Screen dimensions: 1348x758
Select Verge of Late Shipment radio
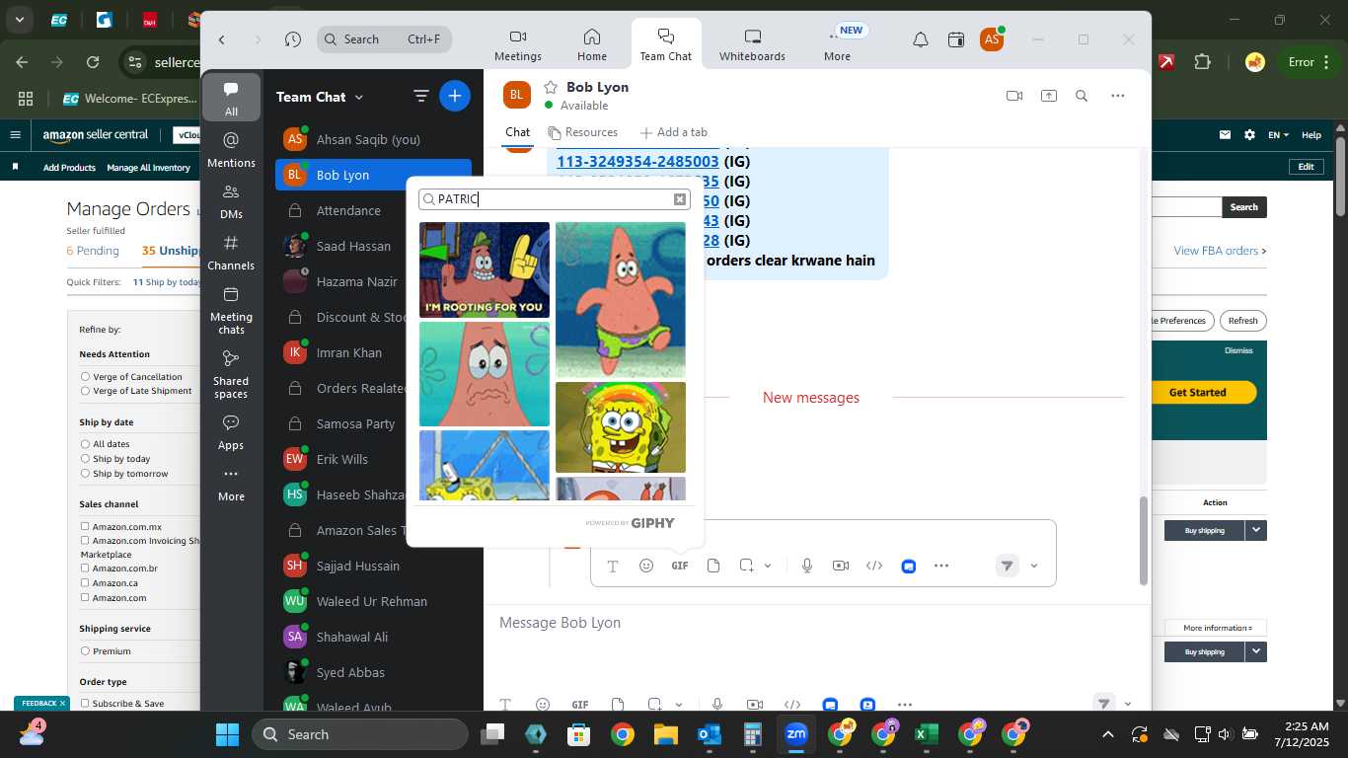(85, 391)
